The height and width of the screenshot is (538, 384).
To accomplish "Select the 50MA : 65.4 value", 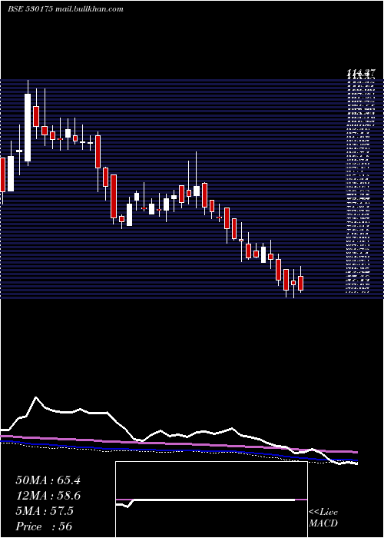I will click(48, 480).
